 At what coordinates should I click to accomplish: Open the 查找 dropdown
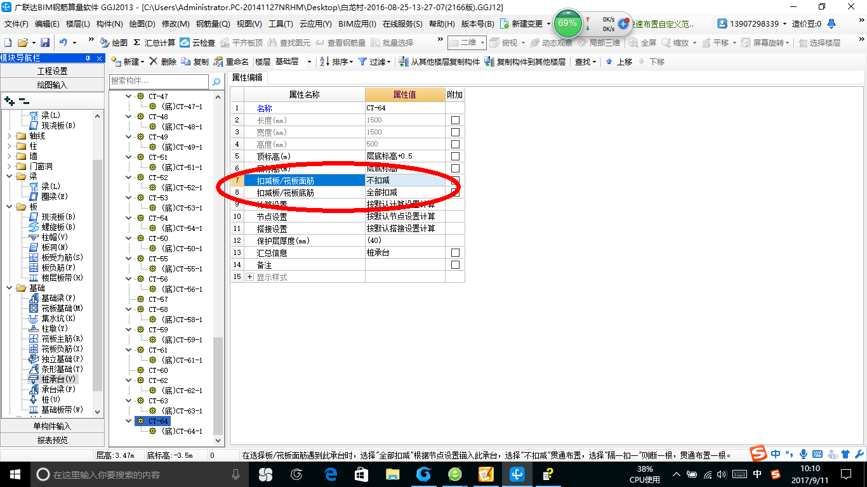(586, 62)
